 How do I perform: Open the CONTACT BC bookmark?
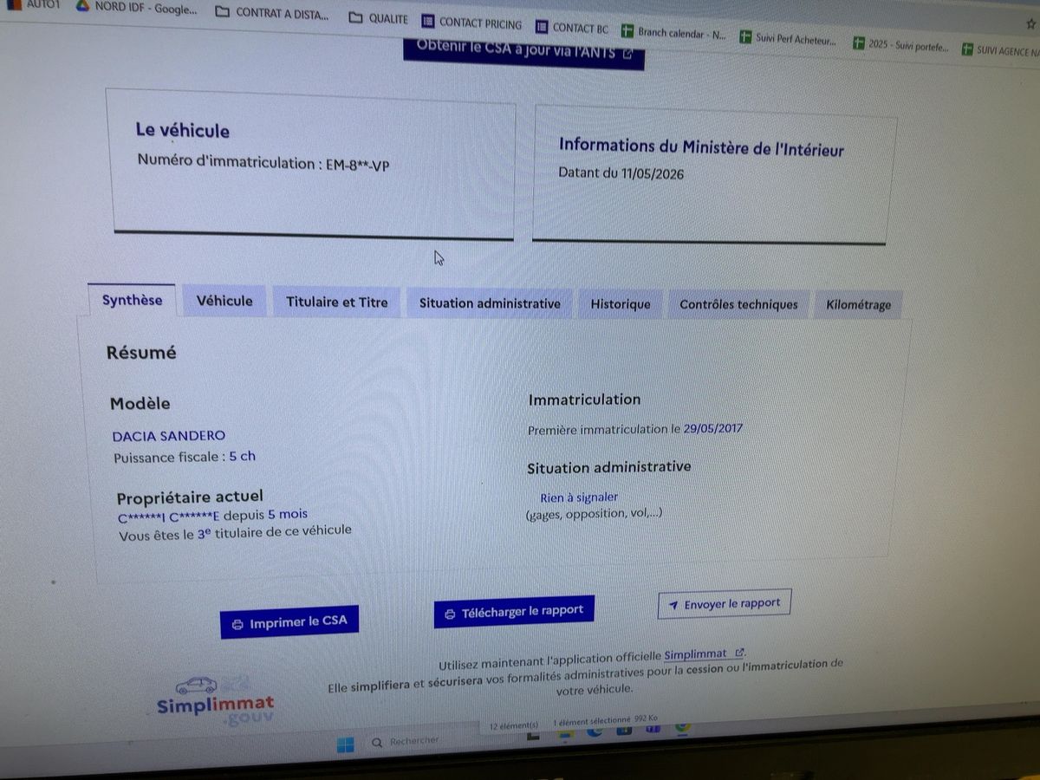pos(573,29)
